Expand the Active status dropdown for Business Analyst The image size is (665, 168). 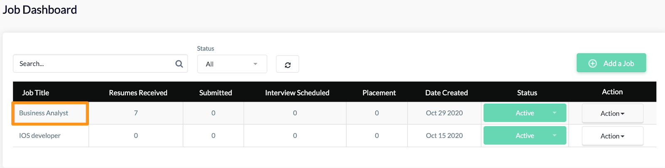point(525,113)
